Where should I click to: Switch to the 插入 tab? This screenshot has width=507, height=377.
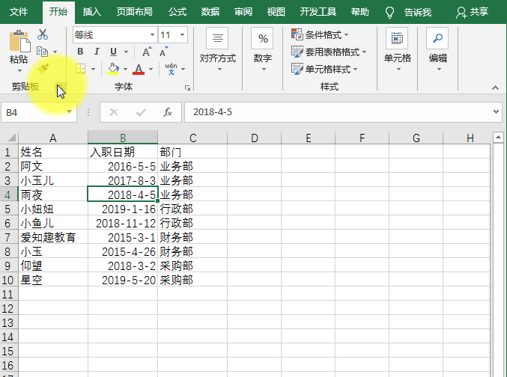(92, 12)
